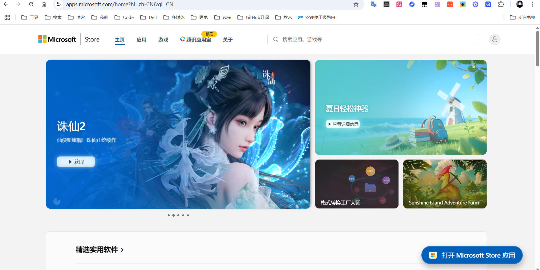Open the 欢迎使用极路由 bookmark
The image size is (540, 270).
click(x=316, y=17)
